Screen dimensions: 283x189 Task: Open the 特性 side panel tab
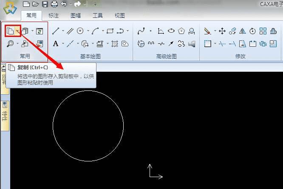5,116
